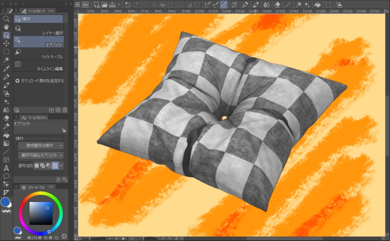Select the Text tool
This screenshot has height=241, width=390.
(6, 168)
